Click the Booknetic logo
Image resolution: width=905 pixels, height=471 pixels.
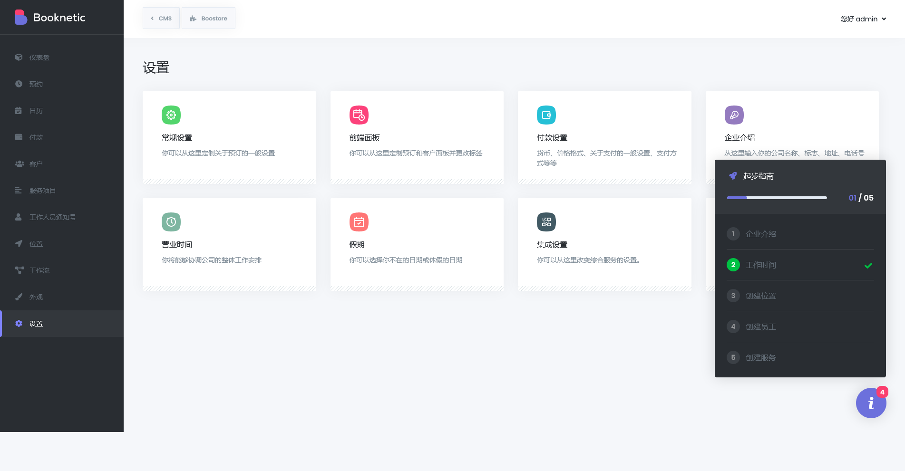point(50,18)
